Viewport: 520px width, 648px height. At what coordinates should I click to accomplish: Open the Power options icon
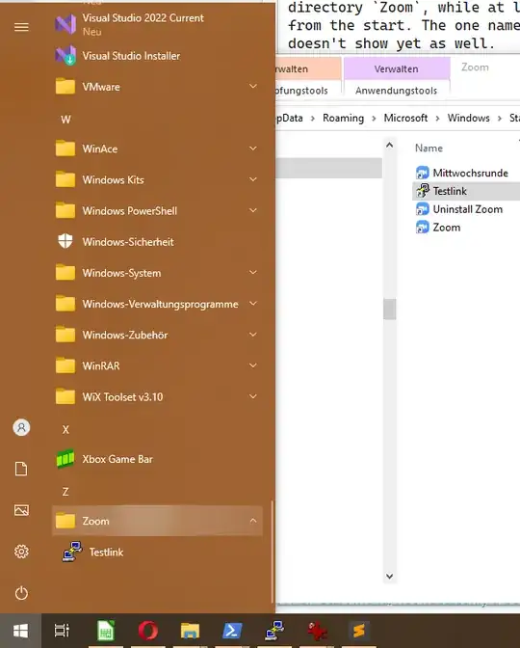[x=21, y=593]
